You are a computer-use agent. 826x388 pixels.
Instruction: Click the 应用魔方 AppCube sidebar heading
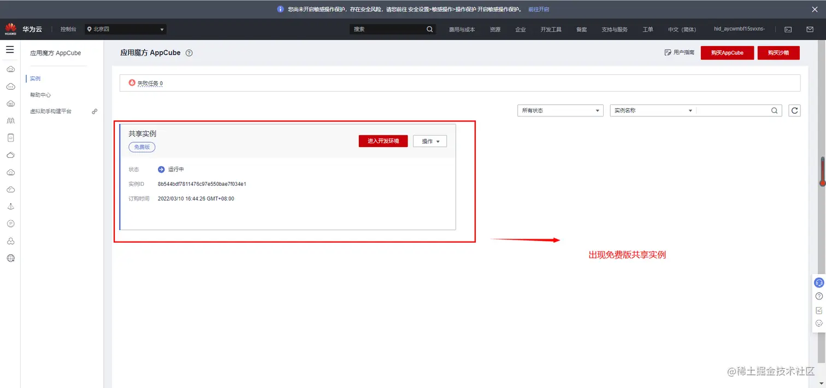coord(56,53)
